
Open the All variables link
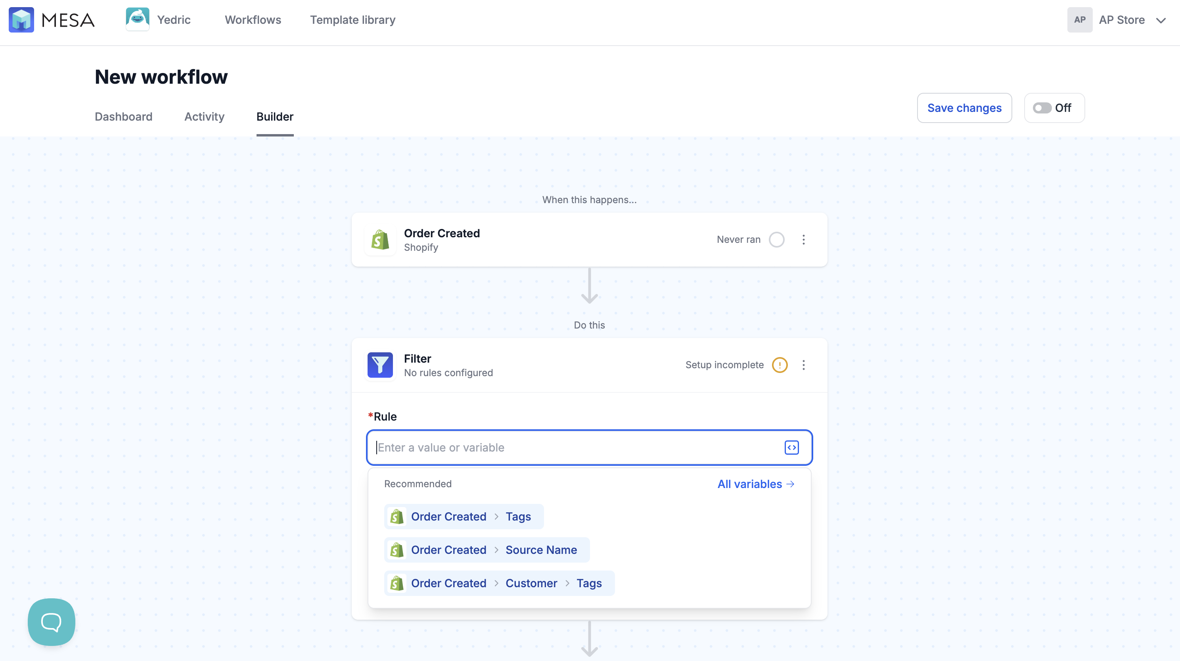coord(756,484)
